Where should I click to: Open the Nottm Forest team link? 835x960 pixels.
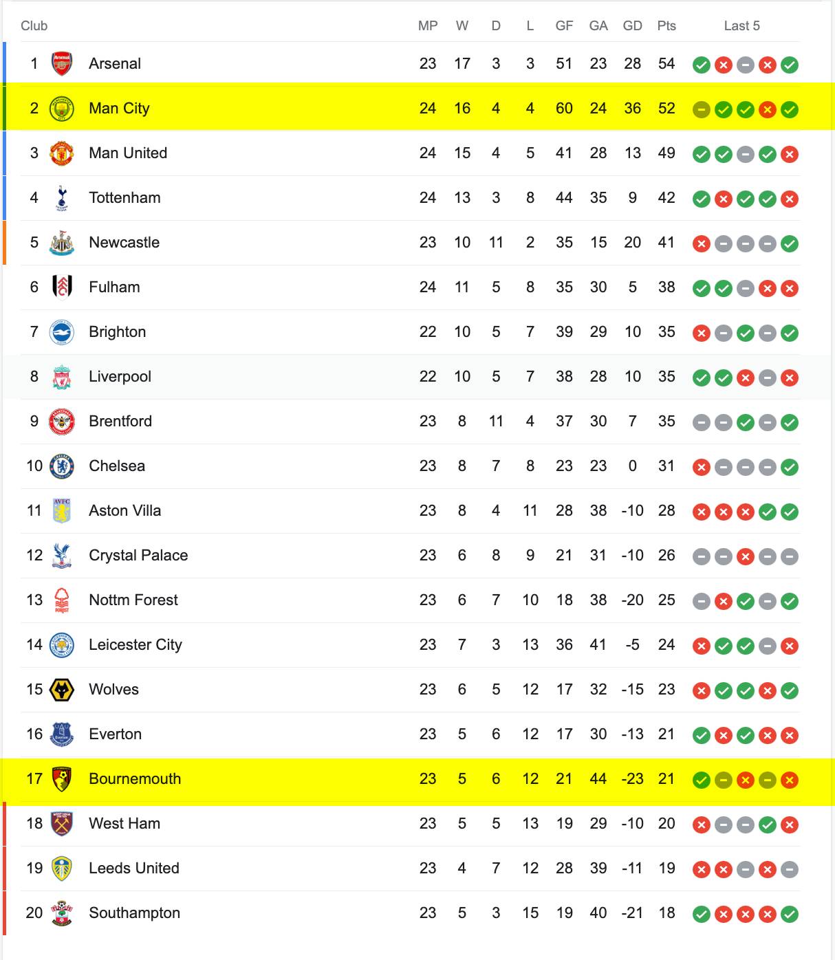click(133, 600)
